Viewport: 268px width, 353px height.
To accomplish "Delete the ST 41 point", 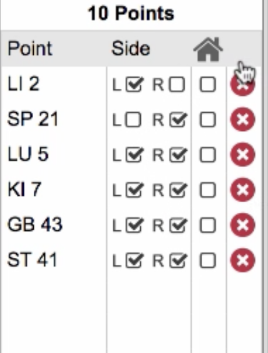I will [242, 260].
